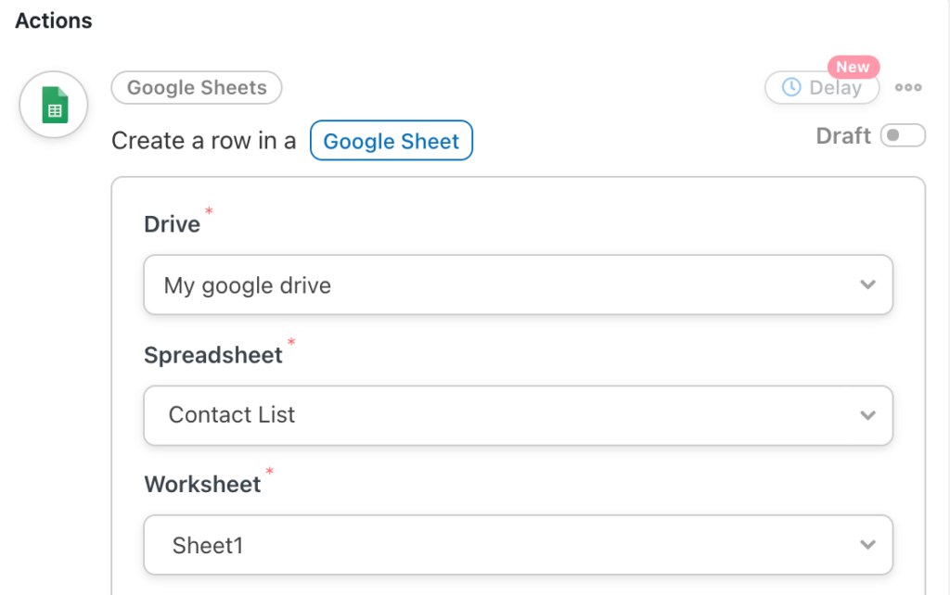The height and width of the screenshot is (595, 950).
Task: Click the chevron arrow in Worksheet field
Action: click(x=867, y=545)
